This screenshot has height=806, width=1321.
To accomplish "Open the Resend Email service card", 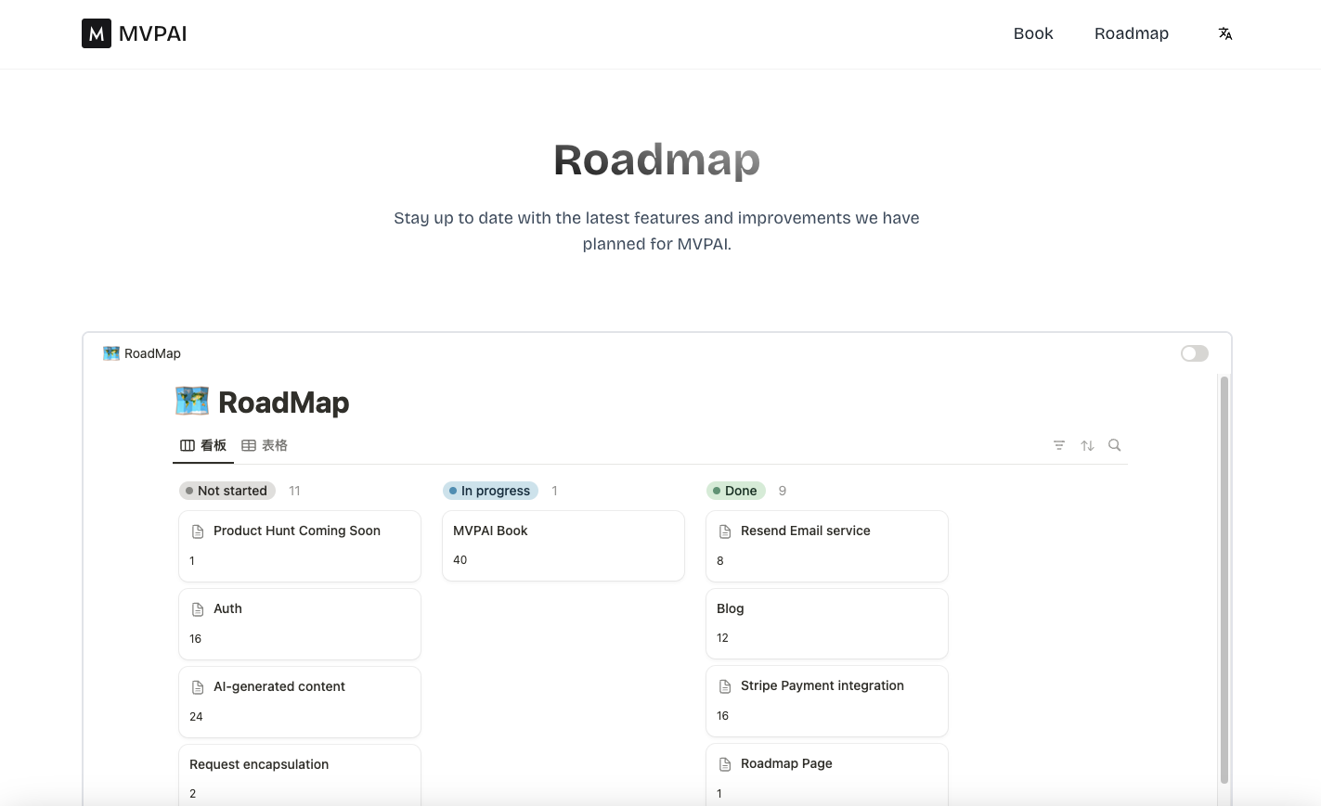I will (x=827, y=546).
